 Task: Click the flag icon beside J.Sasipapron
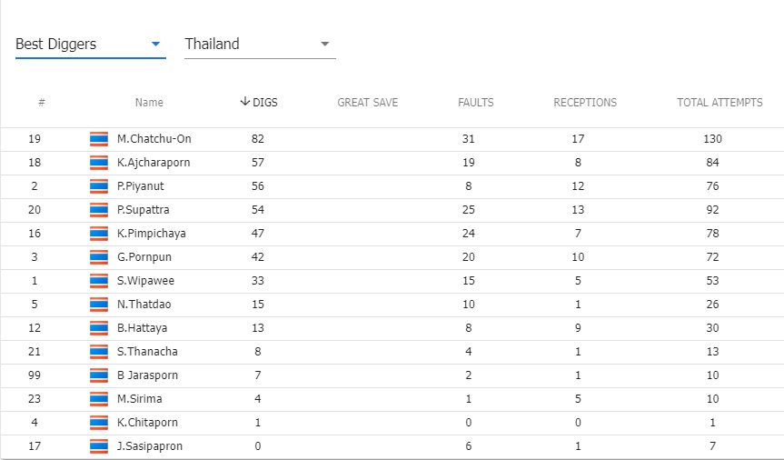point(98,446)
